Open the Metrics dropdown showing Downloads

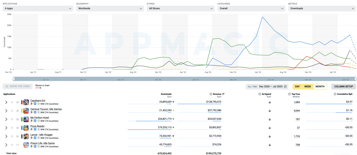322,9
